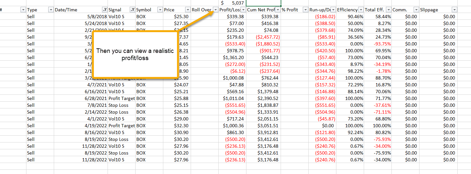
Task: Select the $1,379.48 cumulative profit cell
Action: 263,92
